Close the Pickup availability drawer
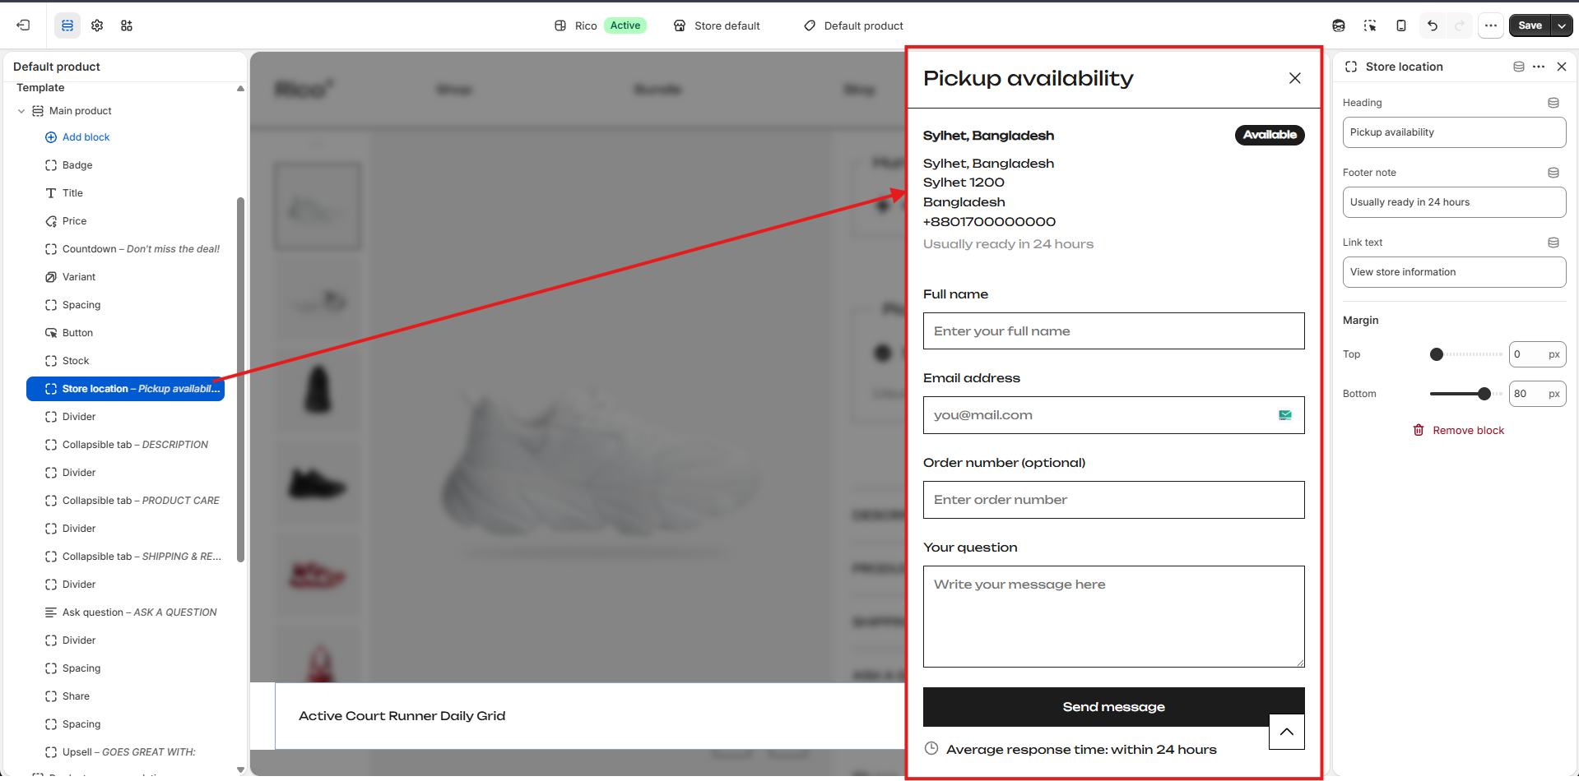 [x=1294, y=78]
